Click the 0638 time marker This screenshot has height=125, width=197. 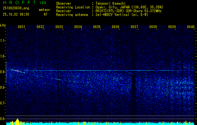[x=153, y=27]
